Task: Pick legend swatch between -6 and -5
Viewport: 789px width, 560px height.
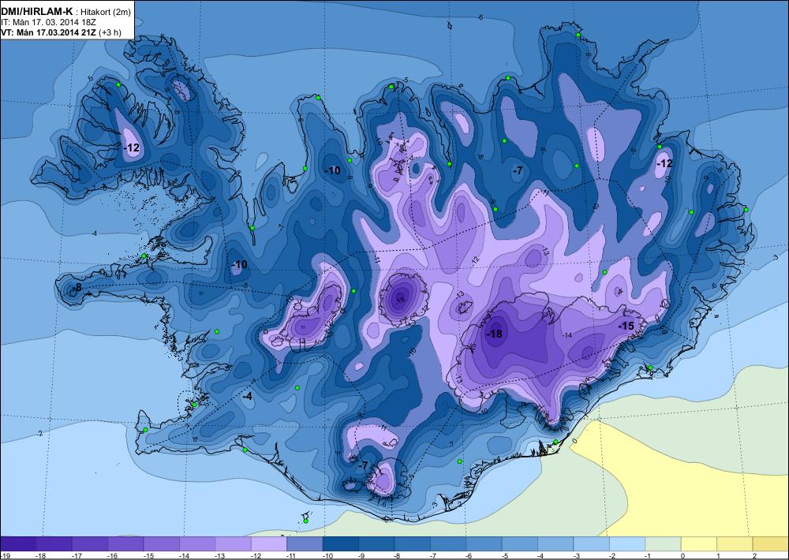Action: (484, 543)
